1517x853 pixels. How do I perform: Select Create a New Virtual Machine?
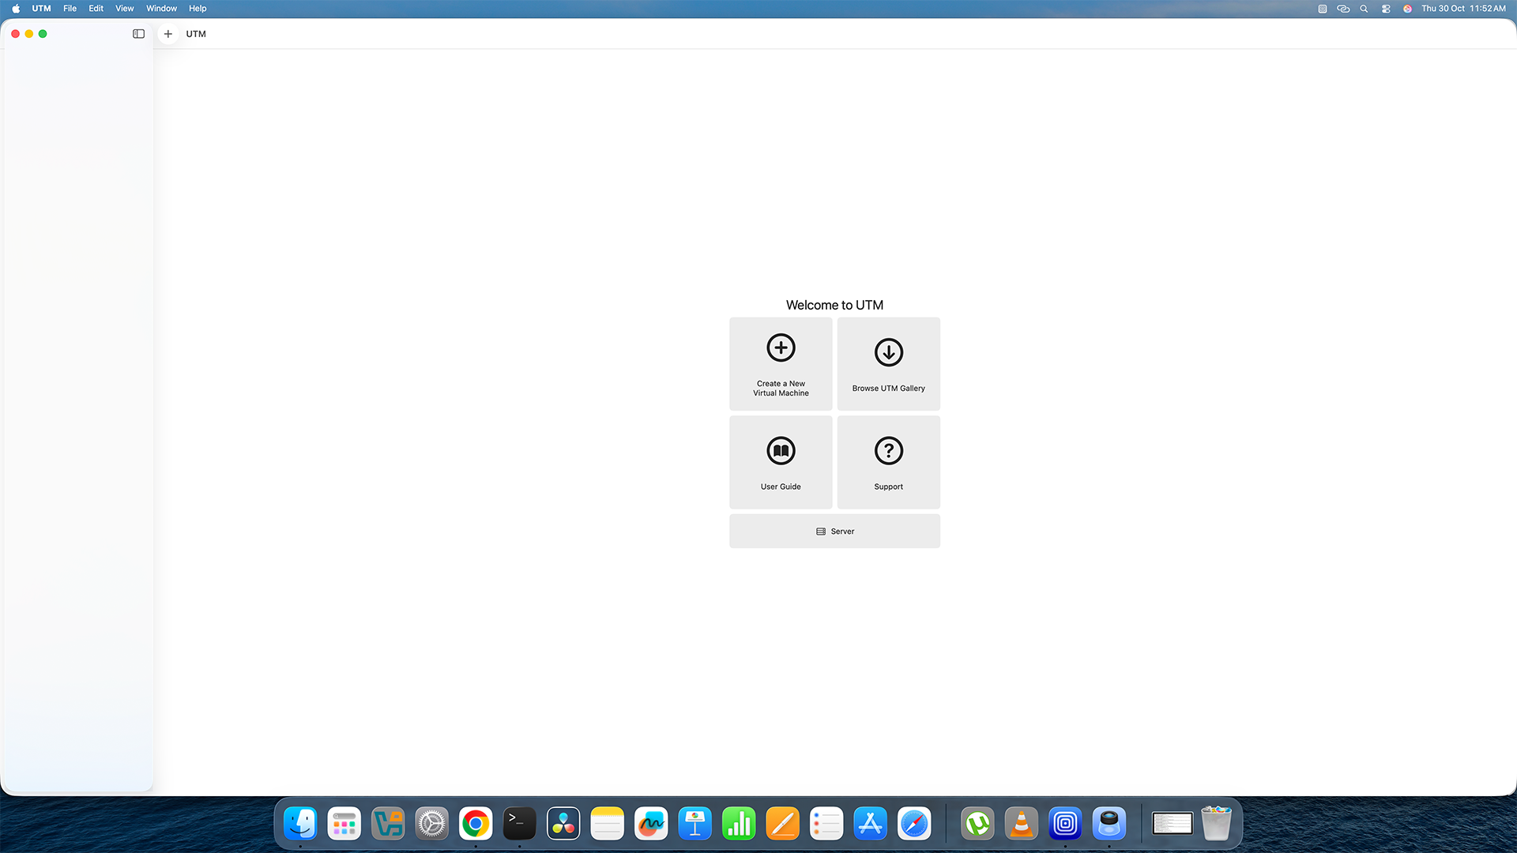(x=781, y=363)
